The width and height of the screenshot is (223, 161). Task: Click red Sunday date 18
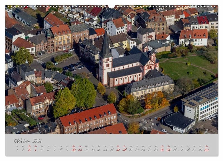tap(124, 150)
